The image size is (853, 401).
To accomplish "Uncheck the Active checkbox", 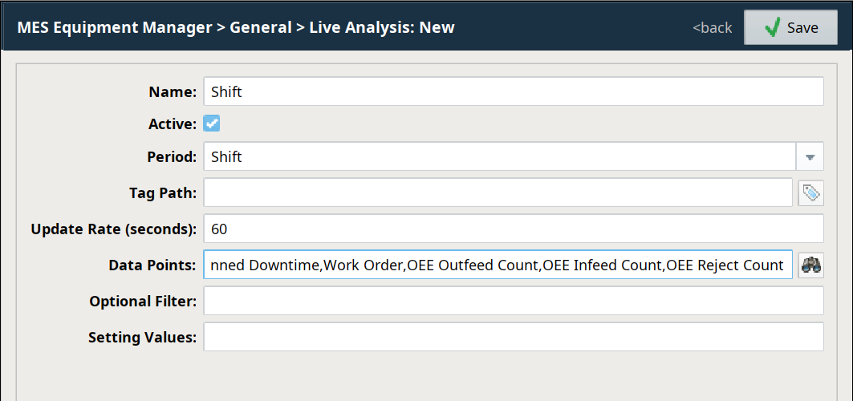I will 212,124.
